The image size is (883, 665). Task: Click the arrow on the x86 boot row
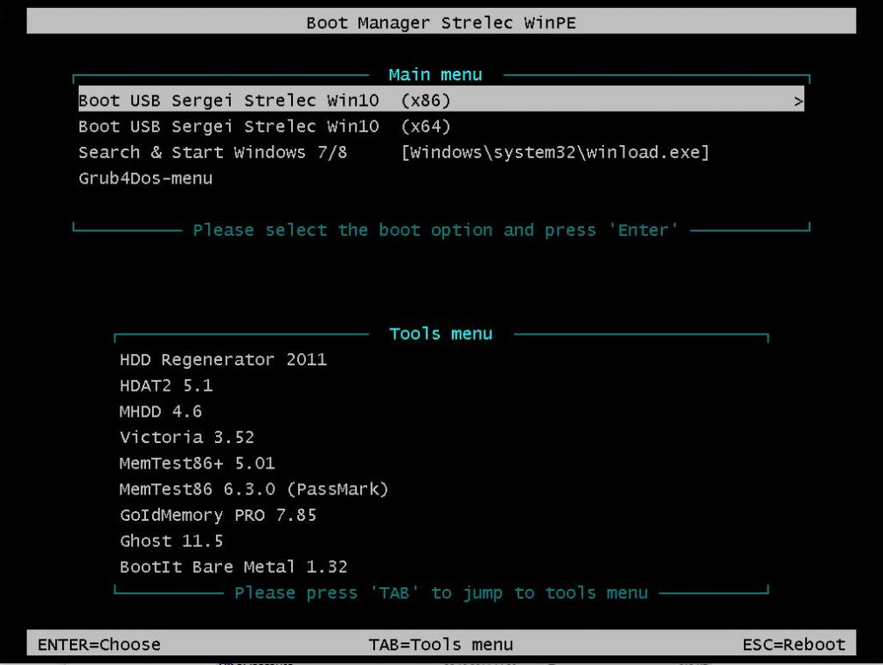tap(798, 101)
